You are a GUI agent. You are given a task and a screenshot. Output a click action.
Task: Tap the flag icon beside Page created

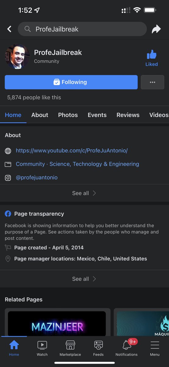tap(8, 248)
